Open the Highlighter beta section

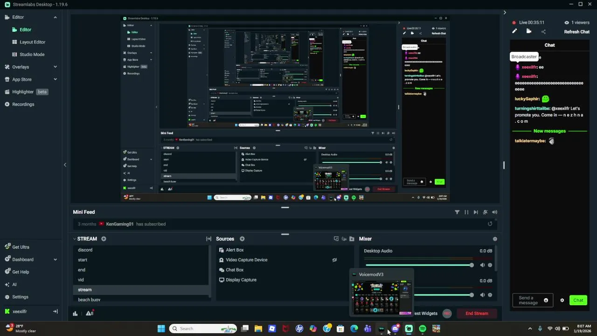tap(27, 92)
